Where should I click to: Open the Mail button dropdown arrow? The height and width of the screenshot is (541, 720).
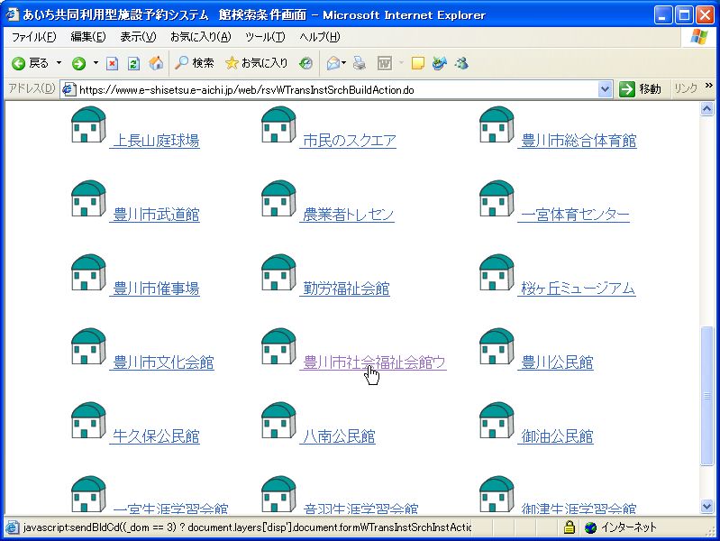click(x=343, y=63)
